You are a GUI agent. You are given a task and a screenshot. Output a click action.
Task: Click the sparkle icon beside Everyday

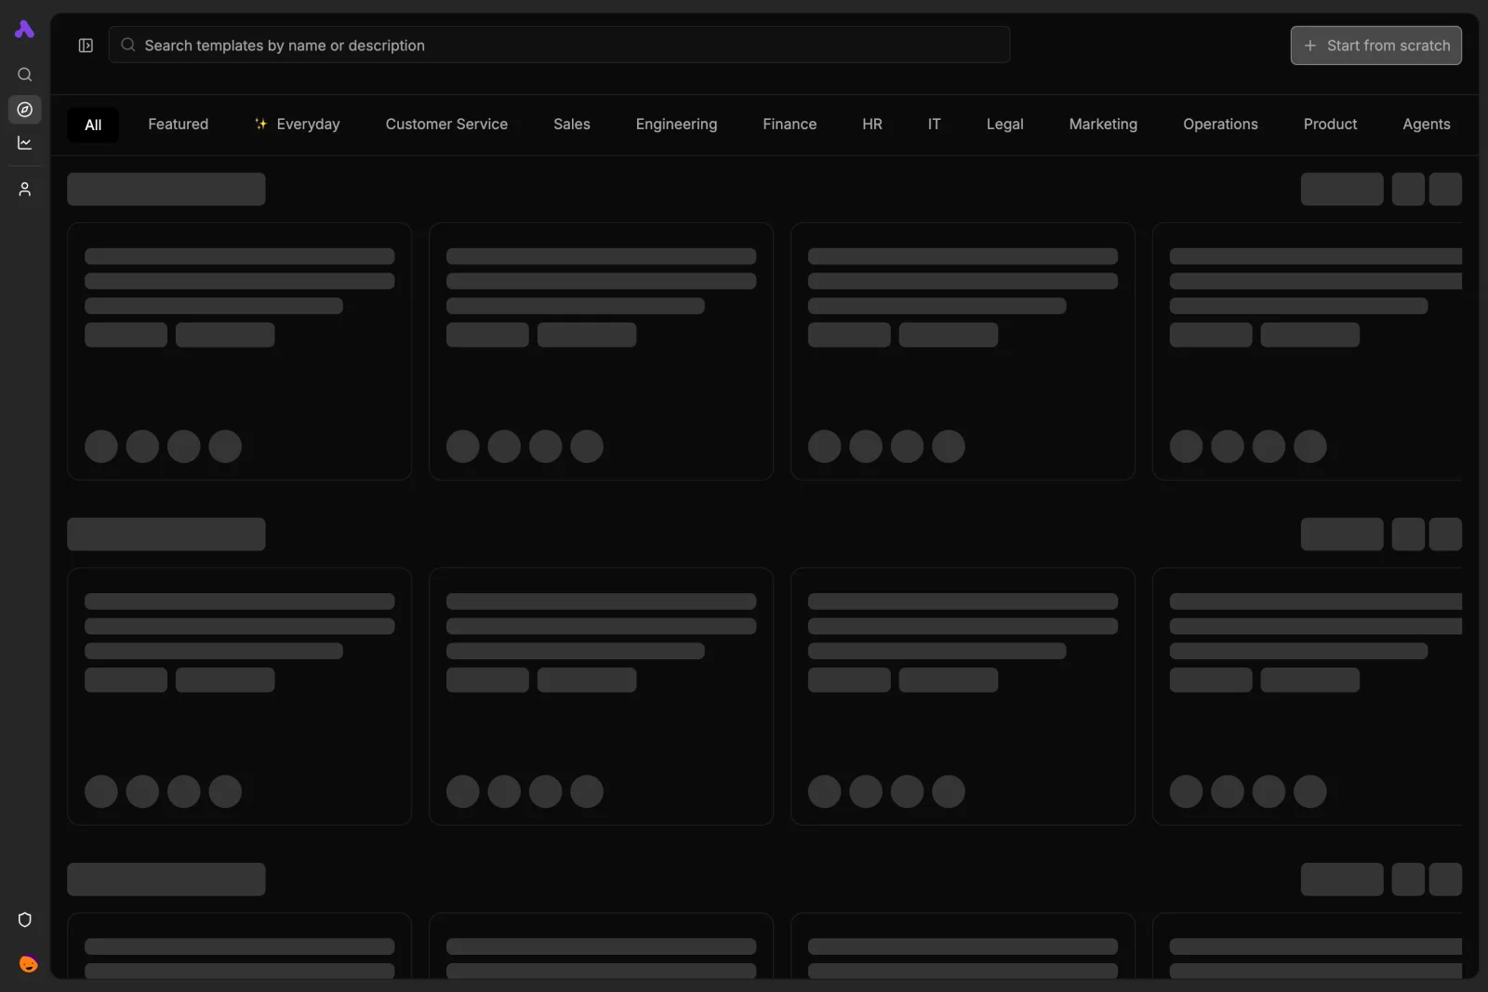click(261, 124)
